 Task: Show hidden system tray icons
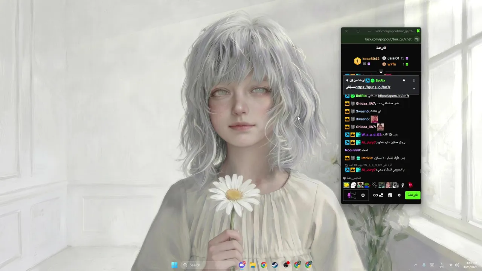click(416, 265)
